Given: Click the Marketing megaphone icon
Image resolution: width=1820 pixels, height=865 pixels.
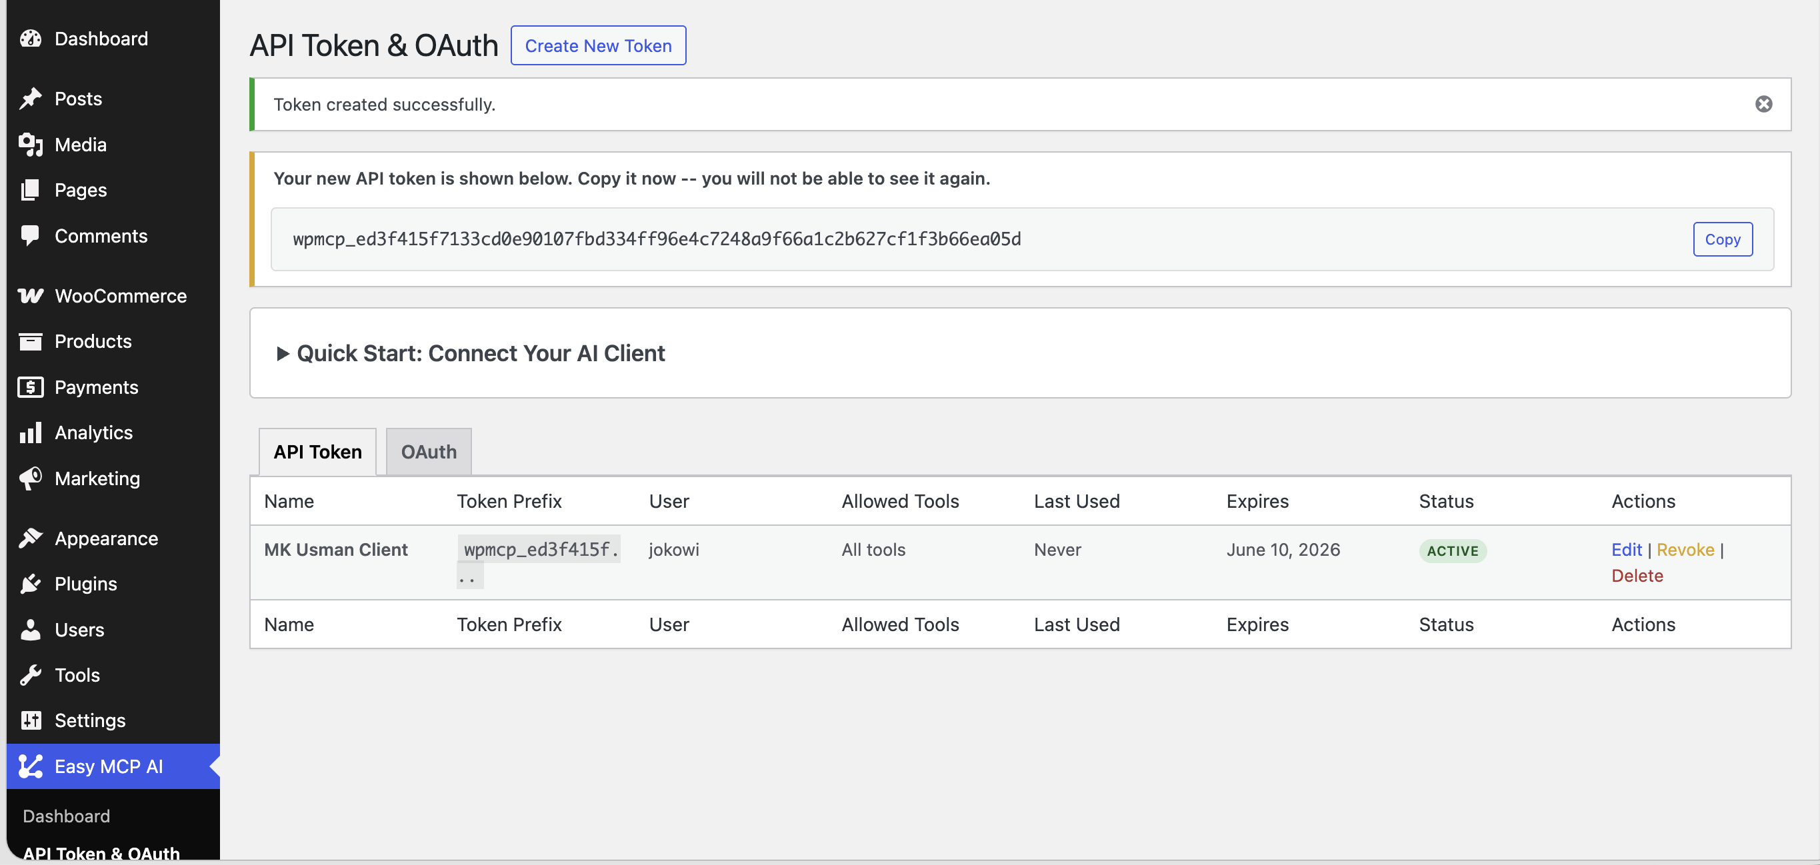Looking at the screenshot, I should coord(31,478).
